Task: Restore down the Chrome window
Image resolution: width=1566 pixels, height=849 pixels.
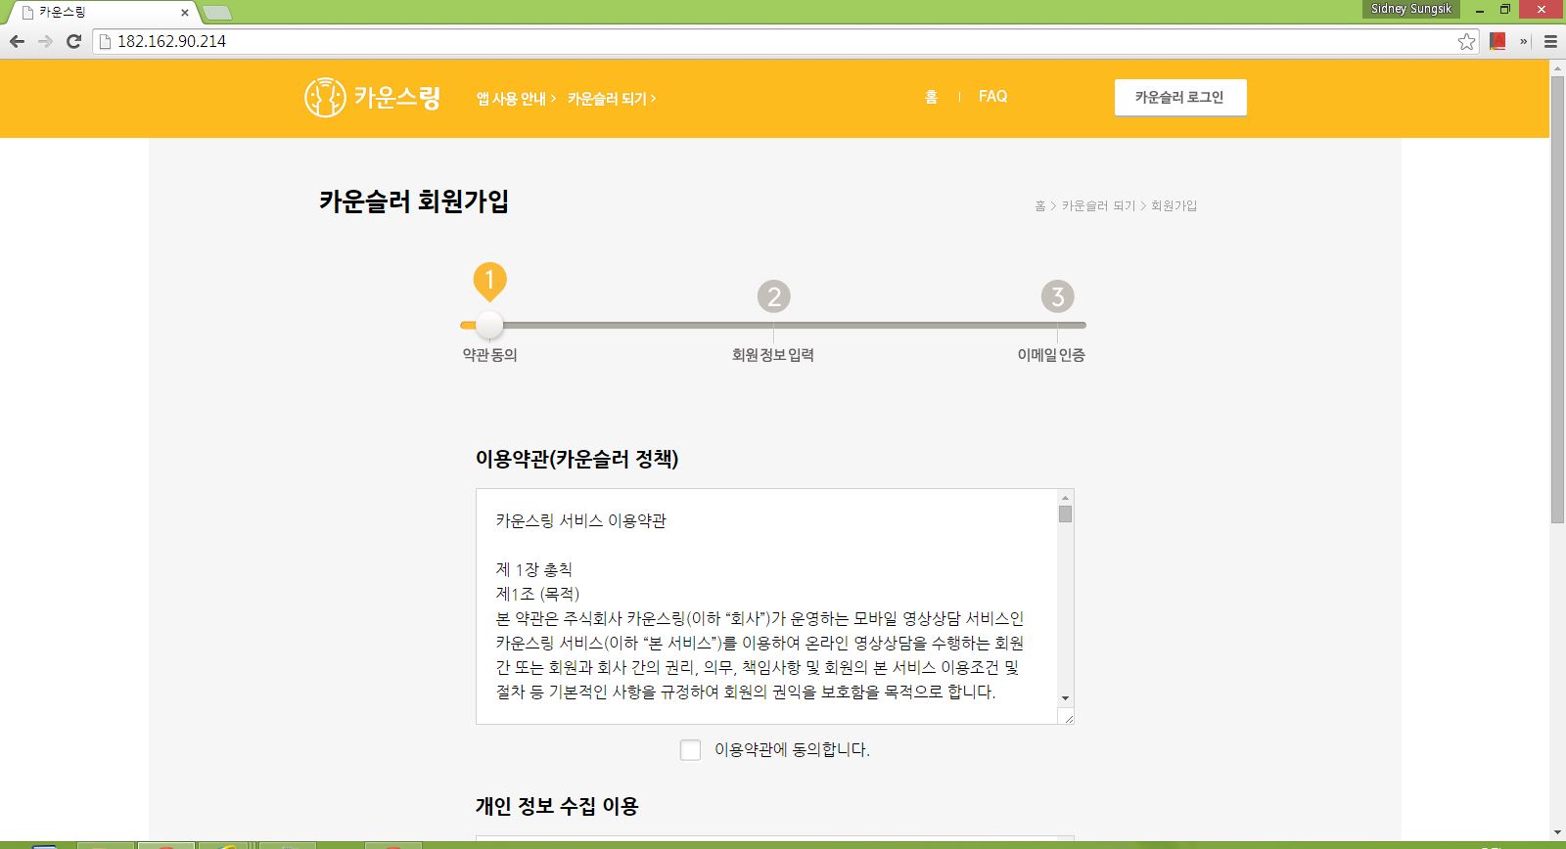Action: [x=1505, y=10]
